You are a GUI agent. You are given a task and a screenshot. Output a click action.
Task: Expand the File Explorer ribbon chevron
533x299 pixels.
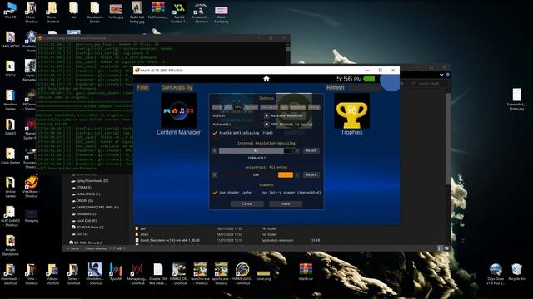[x=441, y=75]
